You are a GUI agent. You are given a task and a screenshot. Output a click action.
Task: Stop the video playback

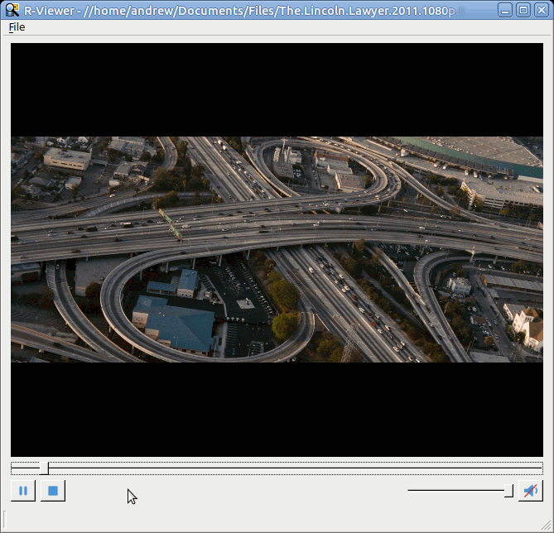click(53, 491)
